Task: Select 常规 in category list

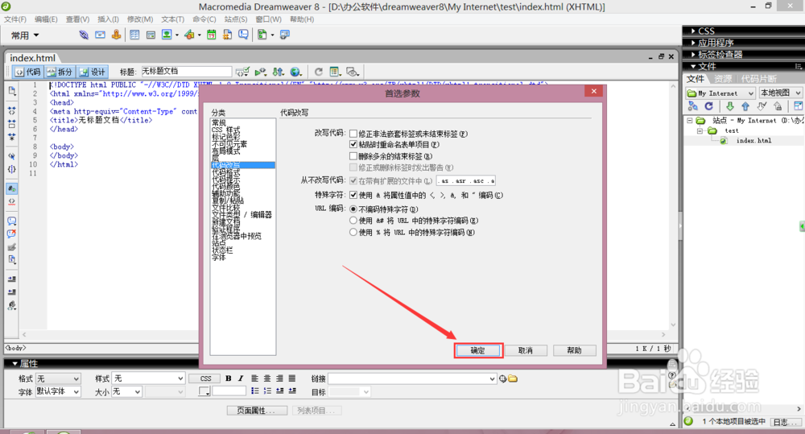Action: (219, 122)
